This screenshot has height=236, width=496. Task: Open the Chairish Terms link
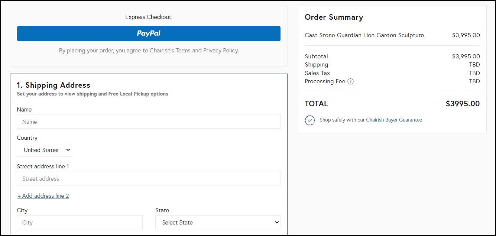coord(183,51)
